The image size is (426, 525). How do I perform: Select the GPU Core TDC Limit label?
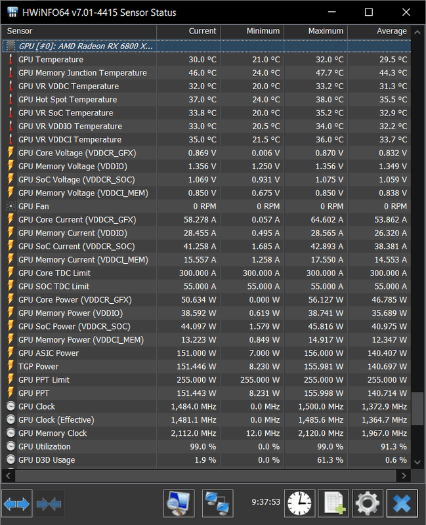click(x=54, y=273)
